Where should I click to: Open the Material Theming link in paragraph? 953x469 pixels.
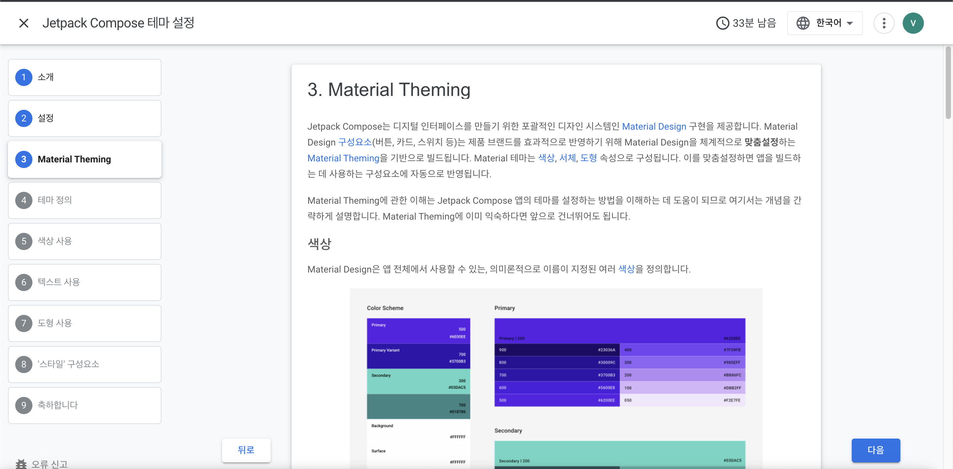(343, 158)
